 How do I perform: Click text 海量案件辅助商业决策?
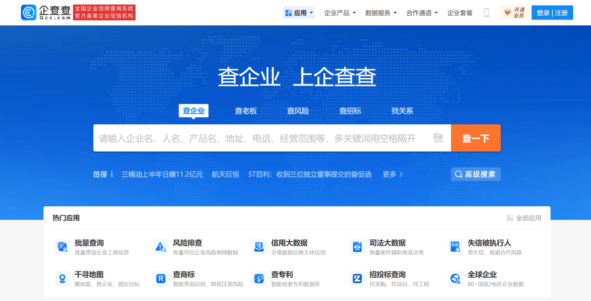point(396,252)
